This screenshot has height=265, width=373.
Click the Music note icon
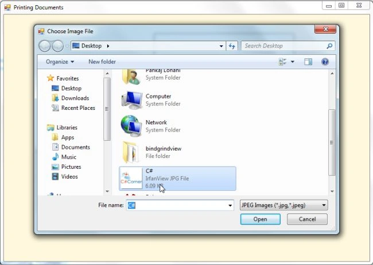coord(55,157)
